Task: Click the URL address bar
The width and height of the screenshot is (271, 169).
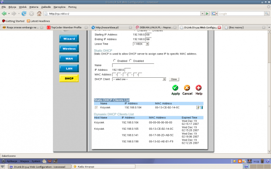Action: coord(122,14)
